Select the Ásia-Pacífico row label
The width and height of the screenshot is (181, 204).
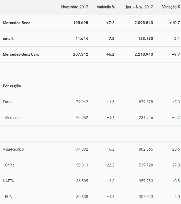13,149
